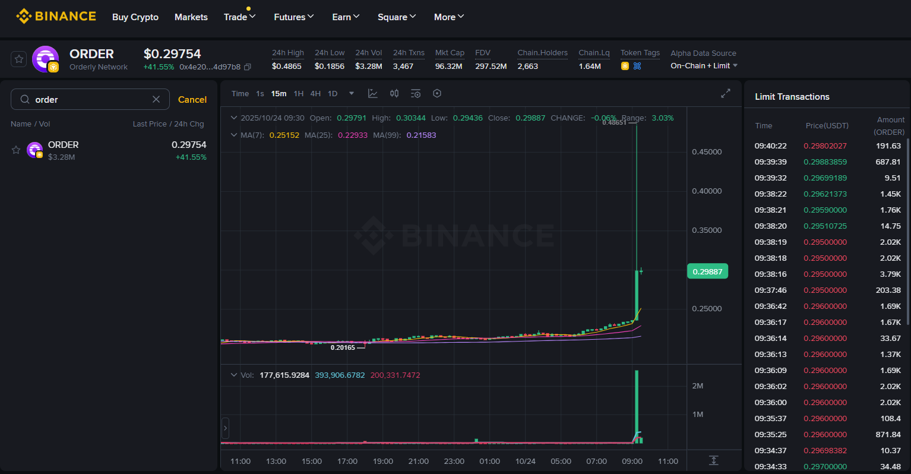Open chart display settings via list-gear icon
Screen dimensions: 911x474
pyautogui.click(x=415, y=93)
